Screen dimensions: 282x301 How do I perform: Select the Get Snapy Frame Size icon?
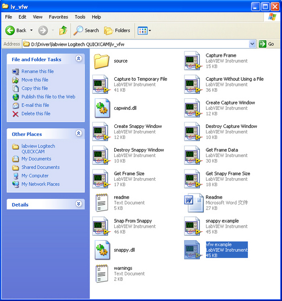[x=193, y=179]
